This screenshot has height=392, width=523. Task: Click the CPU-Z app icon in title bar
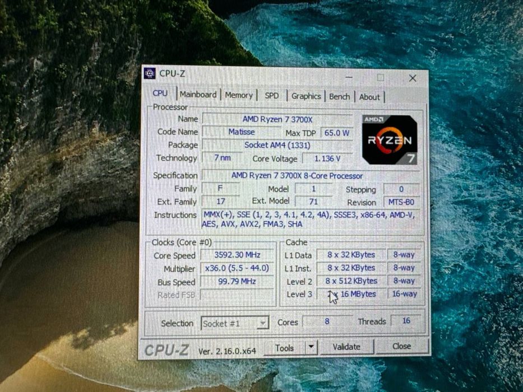coord(150,73)
